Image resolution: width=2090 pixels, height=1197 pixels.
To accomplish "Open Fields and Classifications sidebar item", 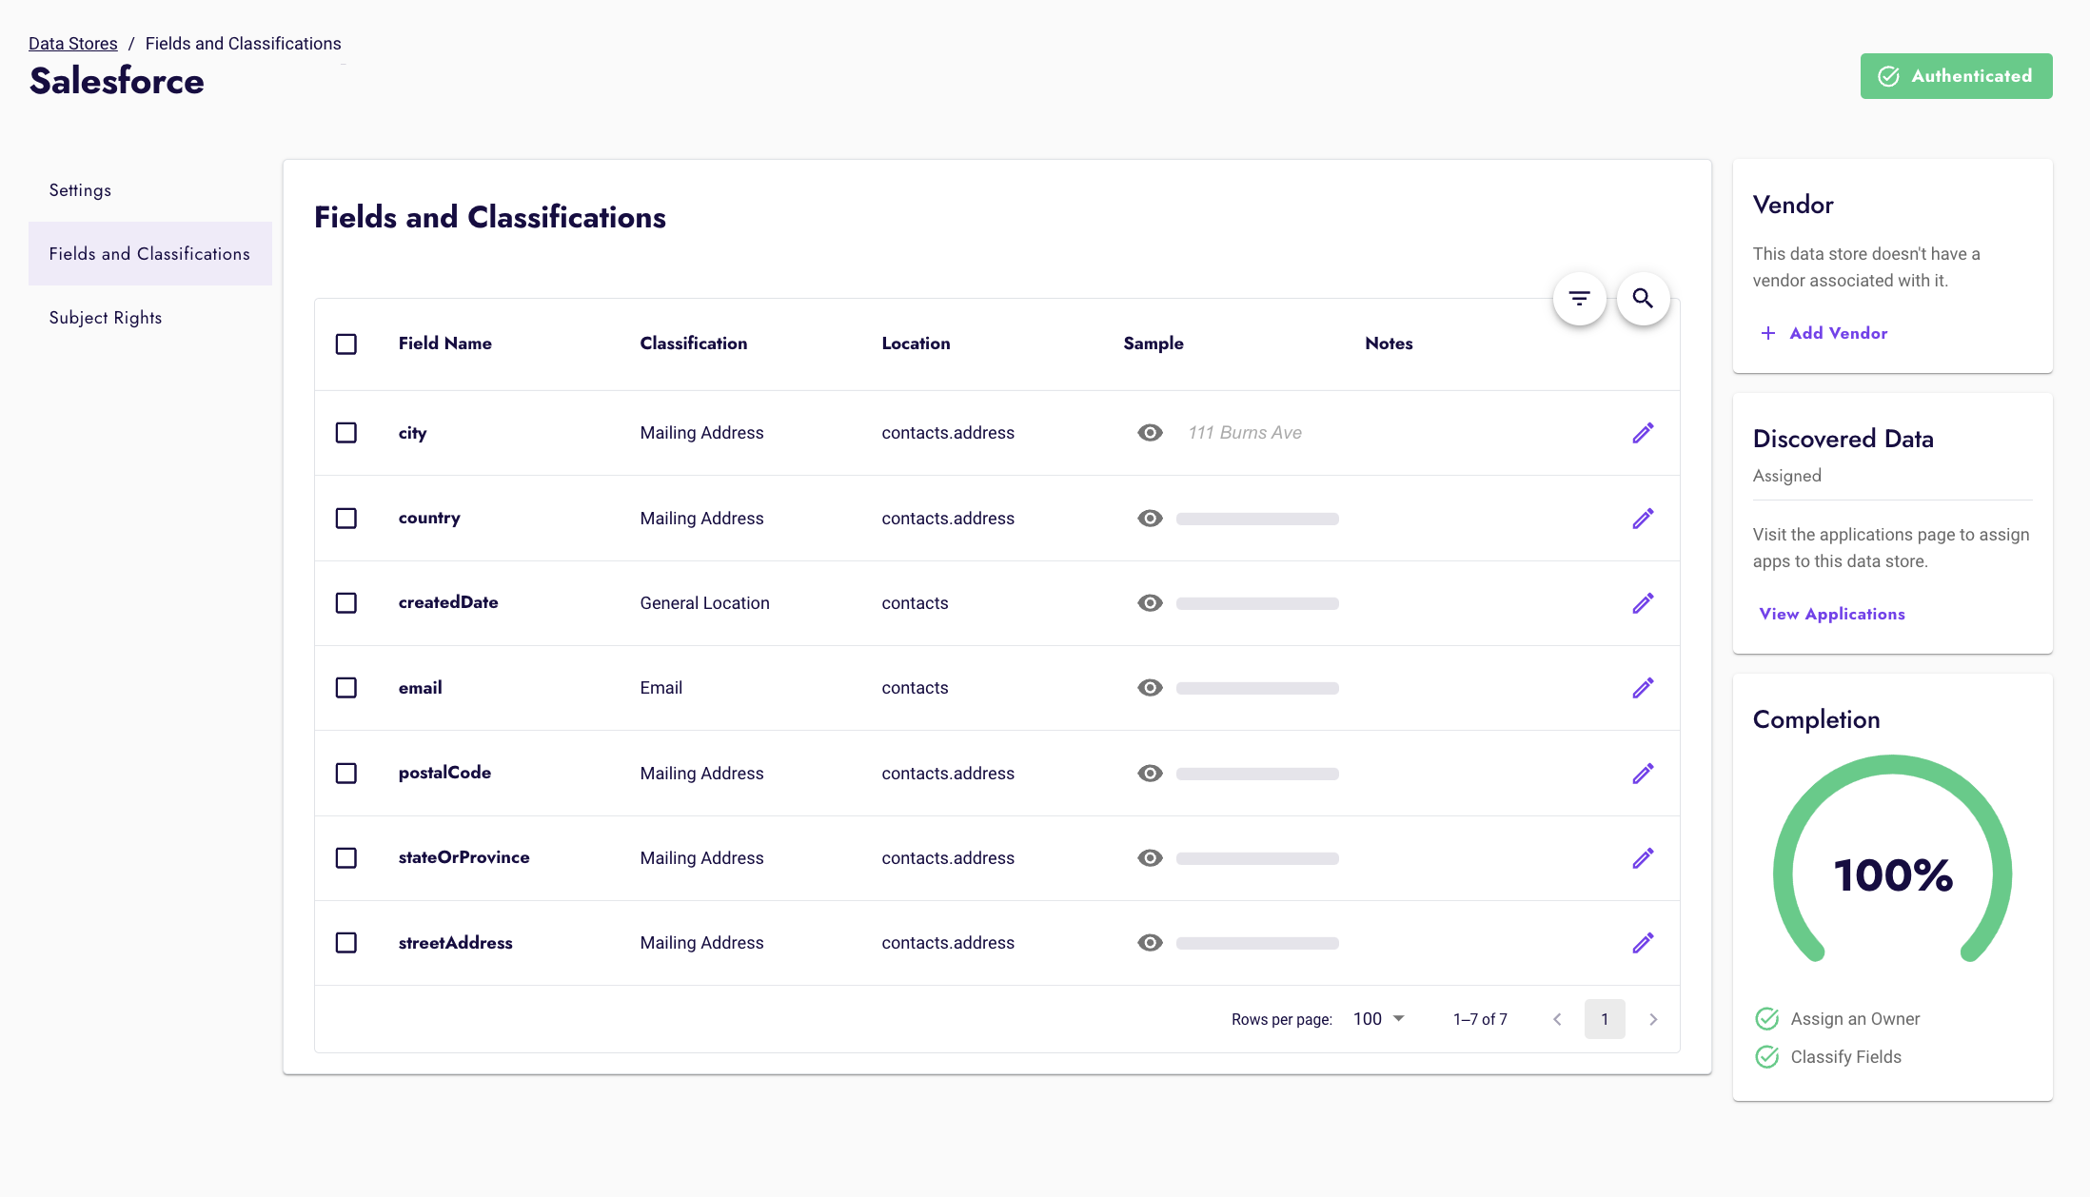I will [x=150, y=254].
